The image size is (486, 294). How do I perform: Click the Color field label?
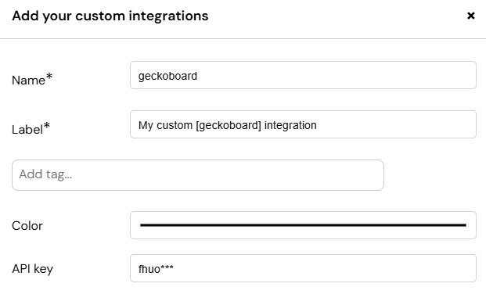point(27,226)
